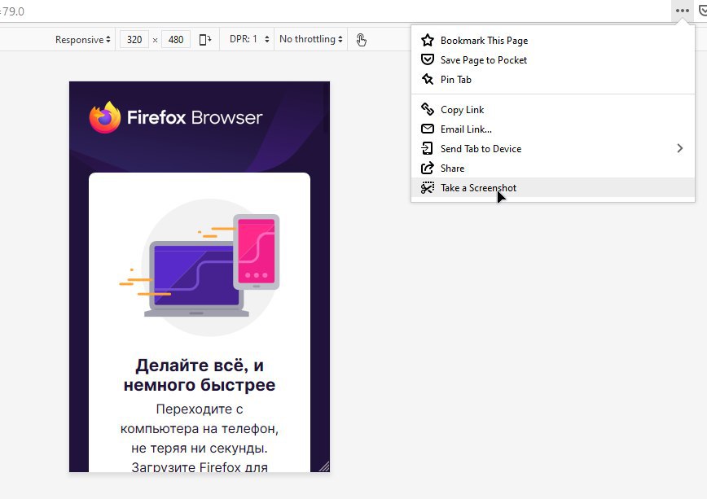Viewport: 707px width, 499px height.
Task: Click the pin icon beside Pin Tab
Action: (x=428, y=79)
